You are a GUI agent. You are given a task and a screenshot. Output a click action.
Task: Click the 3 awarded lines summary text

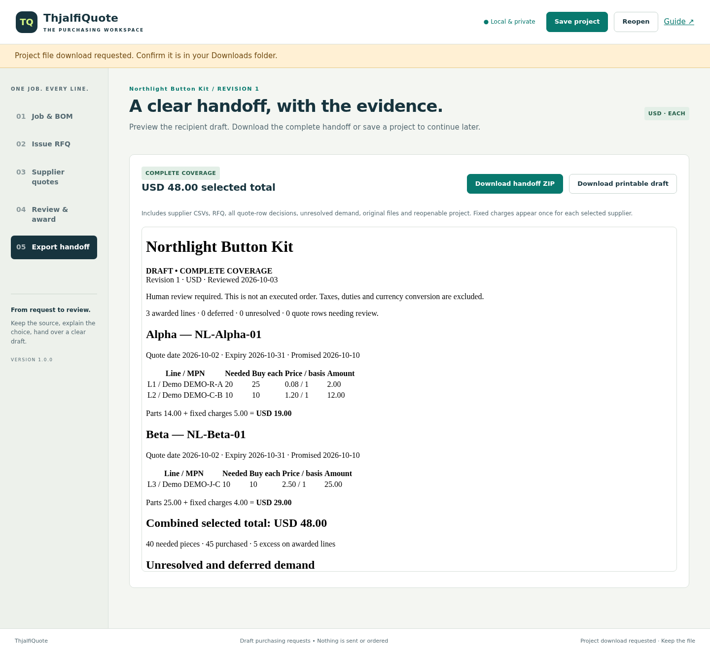[x=262, y=313]
